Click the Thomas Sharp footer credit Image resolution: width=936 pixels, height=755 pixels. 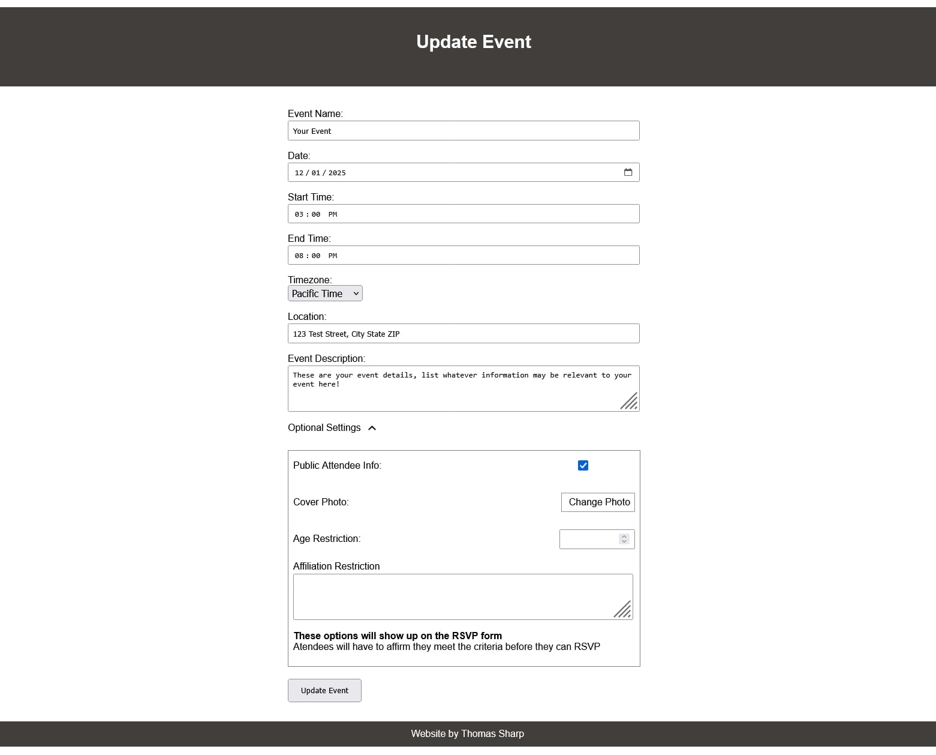[492, 733]
